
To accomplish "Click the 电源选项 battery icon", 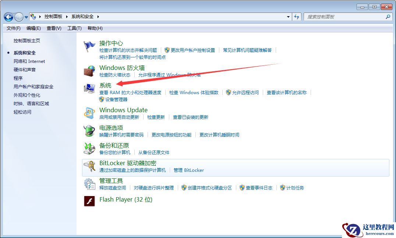I will 89,131.
